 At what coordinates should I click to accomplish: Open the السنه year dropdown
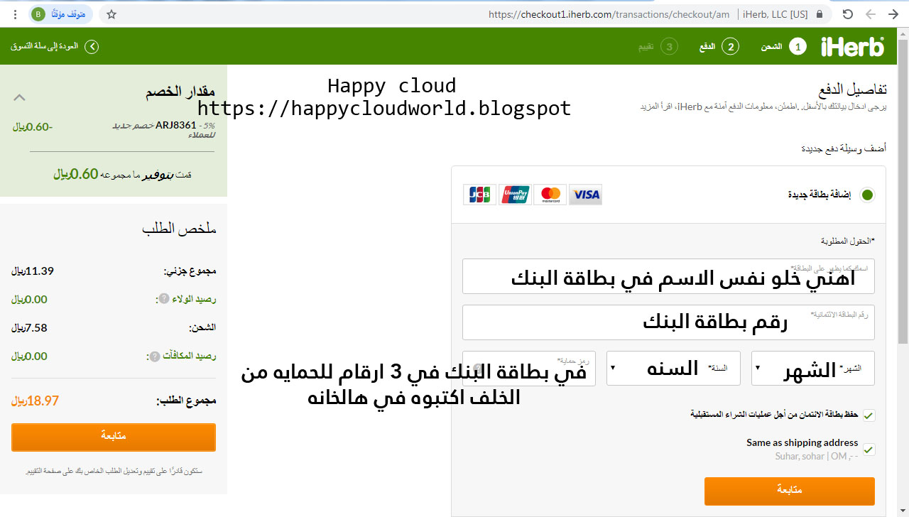click(x=673, y=368)
